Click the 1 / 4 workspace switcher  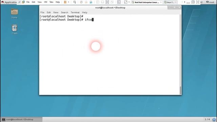pos(207,119)
